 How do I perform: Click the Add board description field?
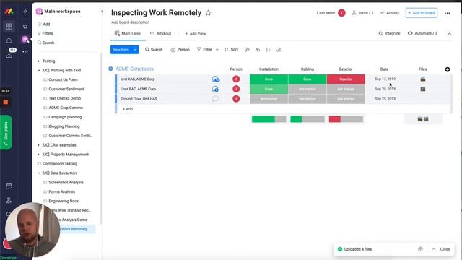click(130, 22)
